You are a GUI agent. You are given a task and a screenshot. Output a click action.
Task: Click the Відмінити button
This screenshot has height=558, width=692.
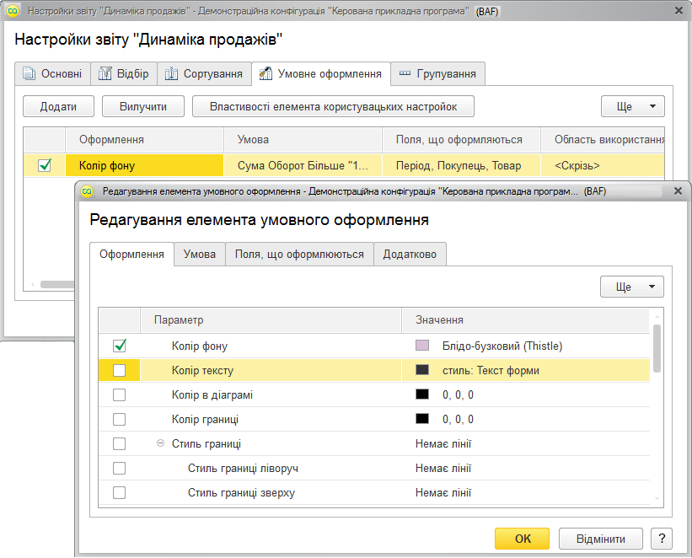pyautogui.click(x=601, y=539)
